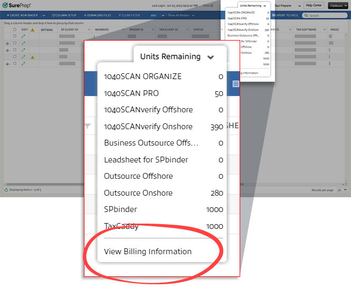Image resolution: width=351 pixels, height=289 pixels.
Task: Click the STATUS column header
Action: coord(198,30)
